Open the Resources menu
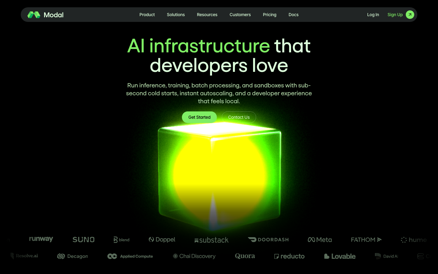 coord(207,15)
